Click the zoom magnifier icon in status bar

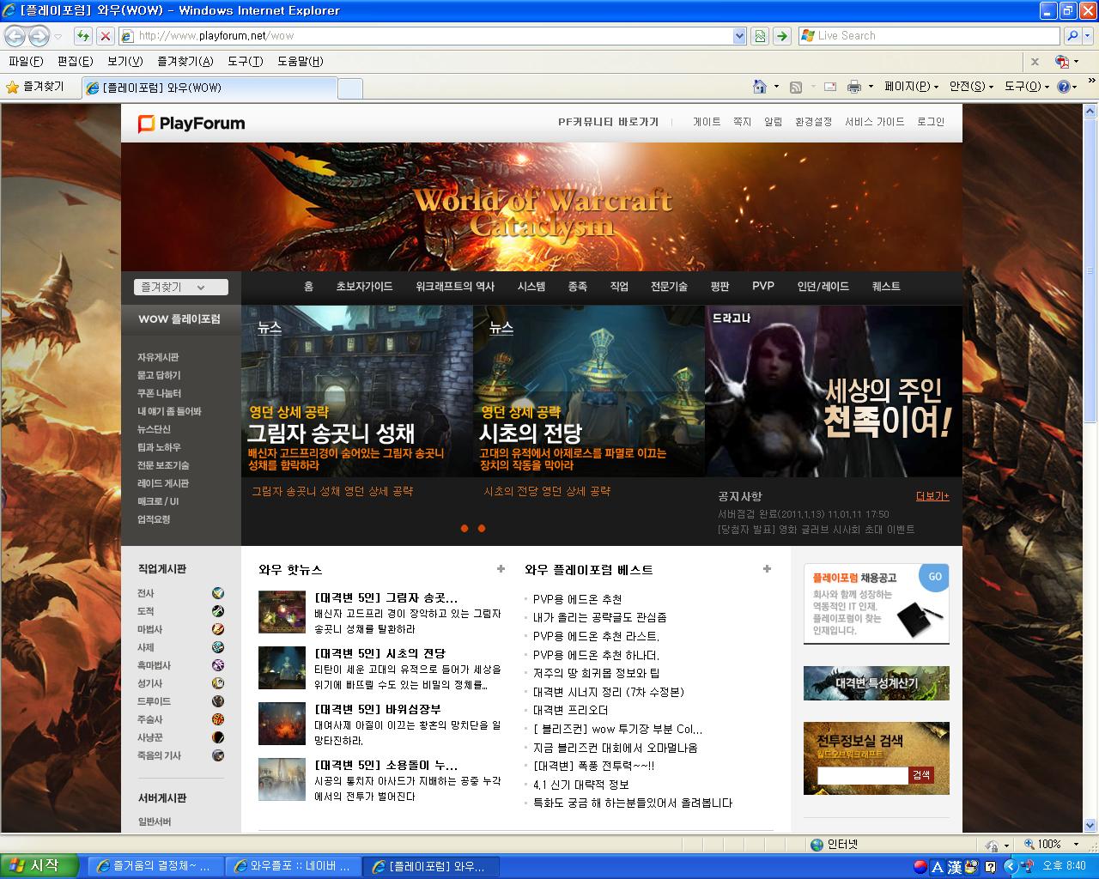tap(1029, 845)
